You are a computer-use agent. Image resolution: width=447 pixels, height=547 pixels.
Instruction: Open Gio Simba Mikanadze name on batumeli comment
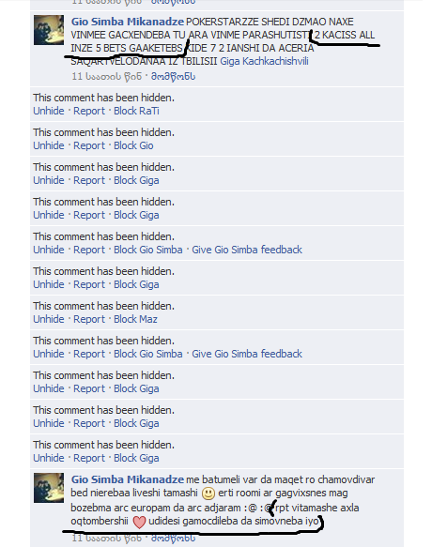click(x=128, y=479)
